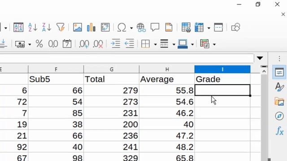Show draw functions shapes icon
287x161 pixels.
coord(235,27)
